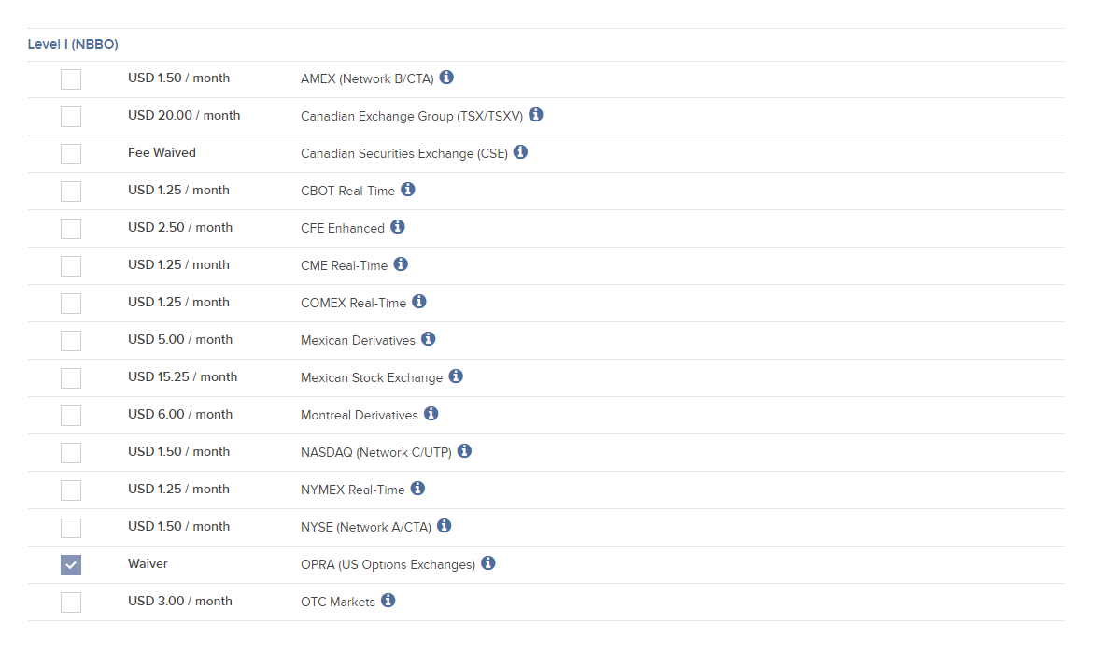Show info for Canadian Securities Exchange (CSE)
The height and width of the screenshot is (653, 1116).
[x=520, y=151]
